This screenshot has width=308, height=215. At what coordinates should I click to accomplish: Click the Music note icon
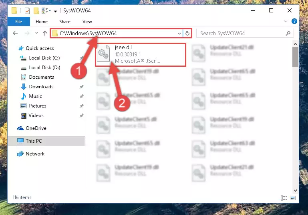click(x=23, y=96)
